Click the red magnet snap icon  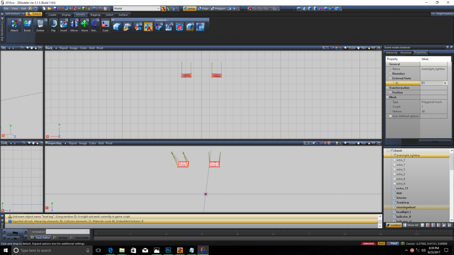click(x=250, y=9)
